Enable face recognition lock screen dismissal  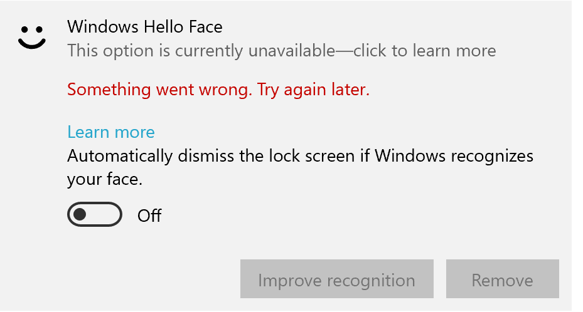94,215
